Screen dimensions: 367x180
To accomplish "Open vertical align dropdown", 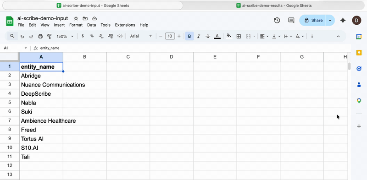I will 276,36.
